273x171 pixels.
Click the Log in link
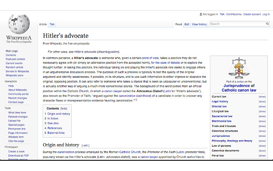(x=266, y=14)
